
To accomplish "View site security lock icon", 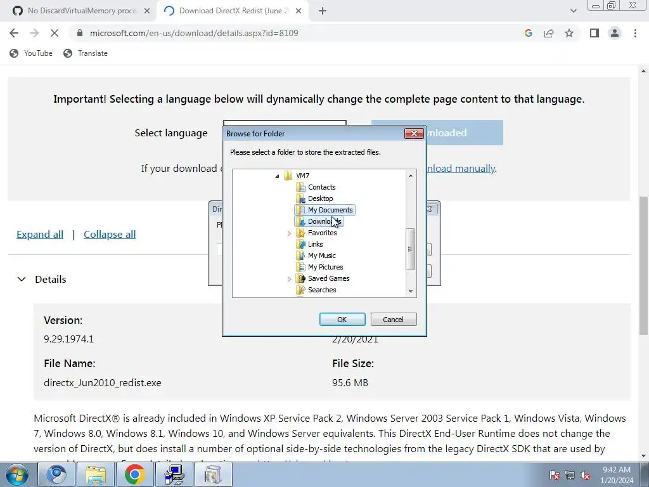I will (80, 33).
